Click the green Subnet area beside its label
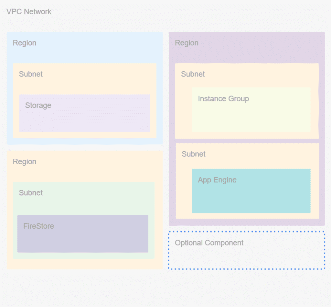331x307 pixels. [x=97, y=198]
